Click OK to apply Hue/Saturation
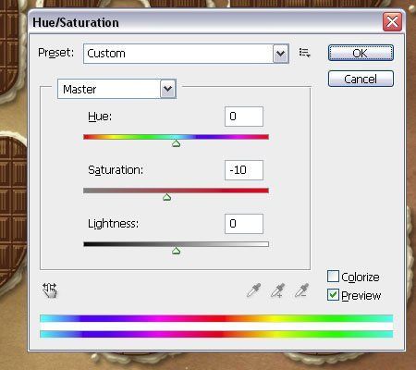 tap(361, 53)
